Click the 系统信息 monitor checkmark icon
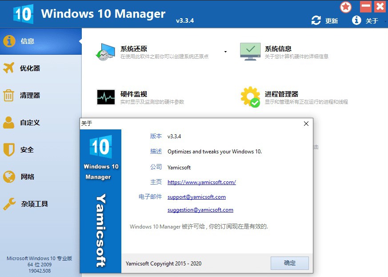Screen dimensions: 388x277 [x=250, y=52]
